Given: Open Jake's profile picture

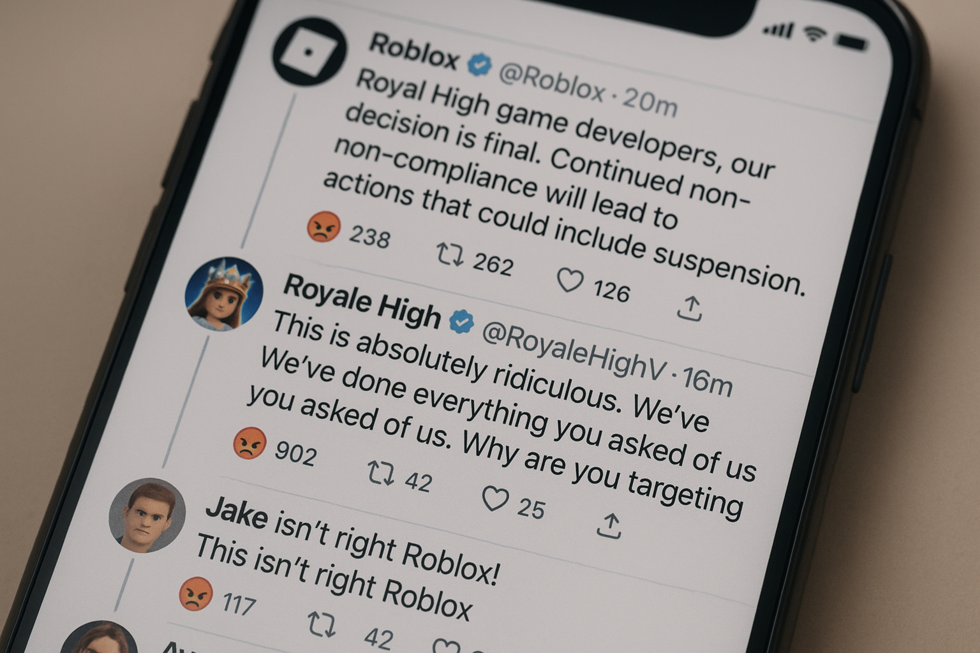Looking at the screenshot, I should (147, 515).
